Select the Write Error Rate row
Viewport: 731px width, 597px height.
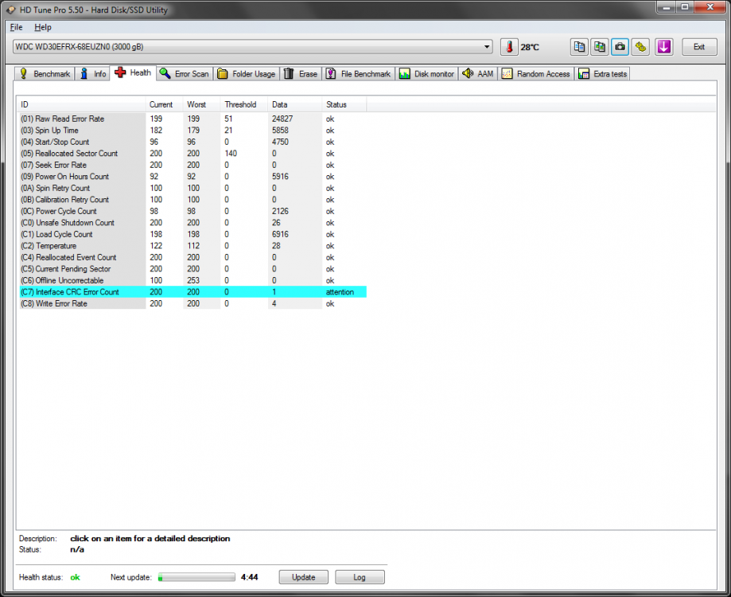coord(192,303)
